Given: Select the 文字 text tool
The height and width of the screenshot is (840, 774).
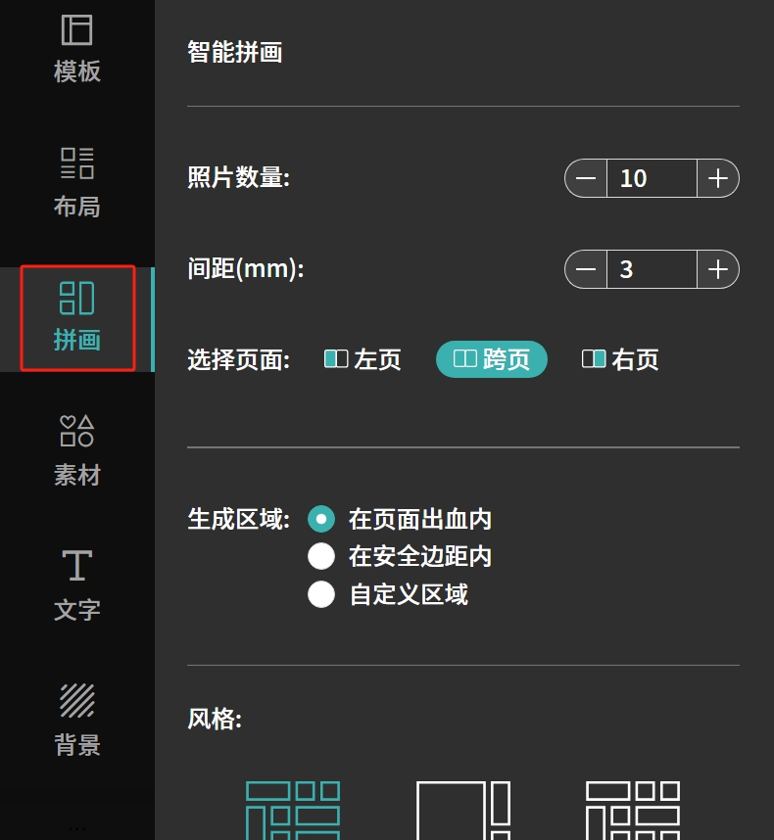Looking at the screenshot, I should click(x=76, y=585).
